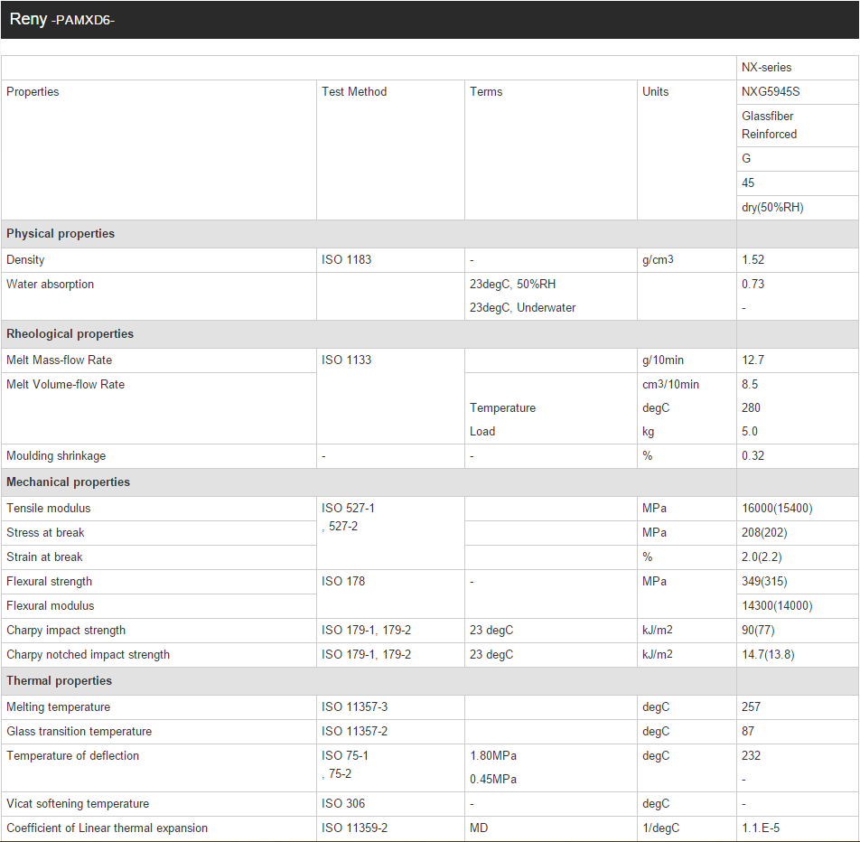Image resolution: width=860 pixels, height=842 pixels.
Task: Click the flexural strength value 349(315)
Action: coord(764,582)
